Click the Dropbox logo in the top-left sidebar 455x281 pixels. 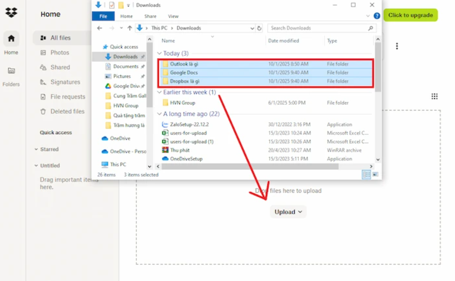[x=11, y=12]
